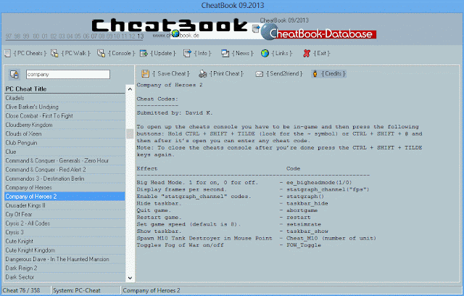Open the PC Walk walkthrough icon

54,53
